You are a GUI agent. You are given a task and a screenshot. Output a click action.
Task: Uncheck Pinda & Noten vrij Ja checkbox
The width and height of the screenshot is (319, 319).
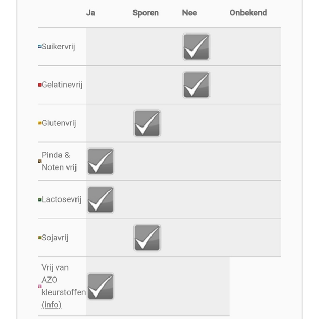(x=100, y=162)
